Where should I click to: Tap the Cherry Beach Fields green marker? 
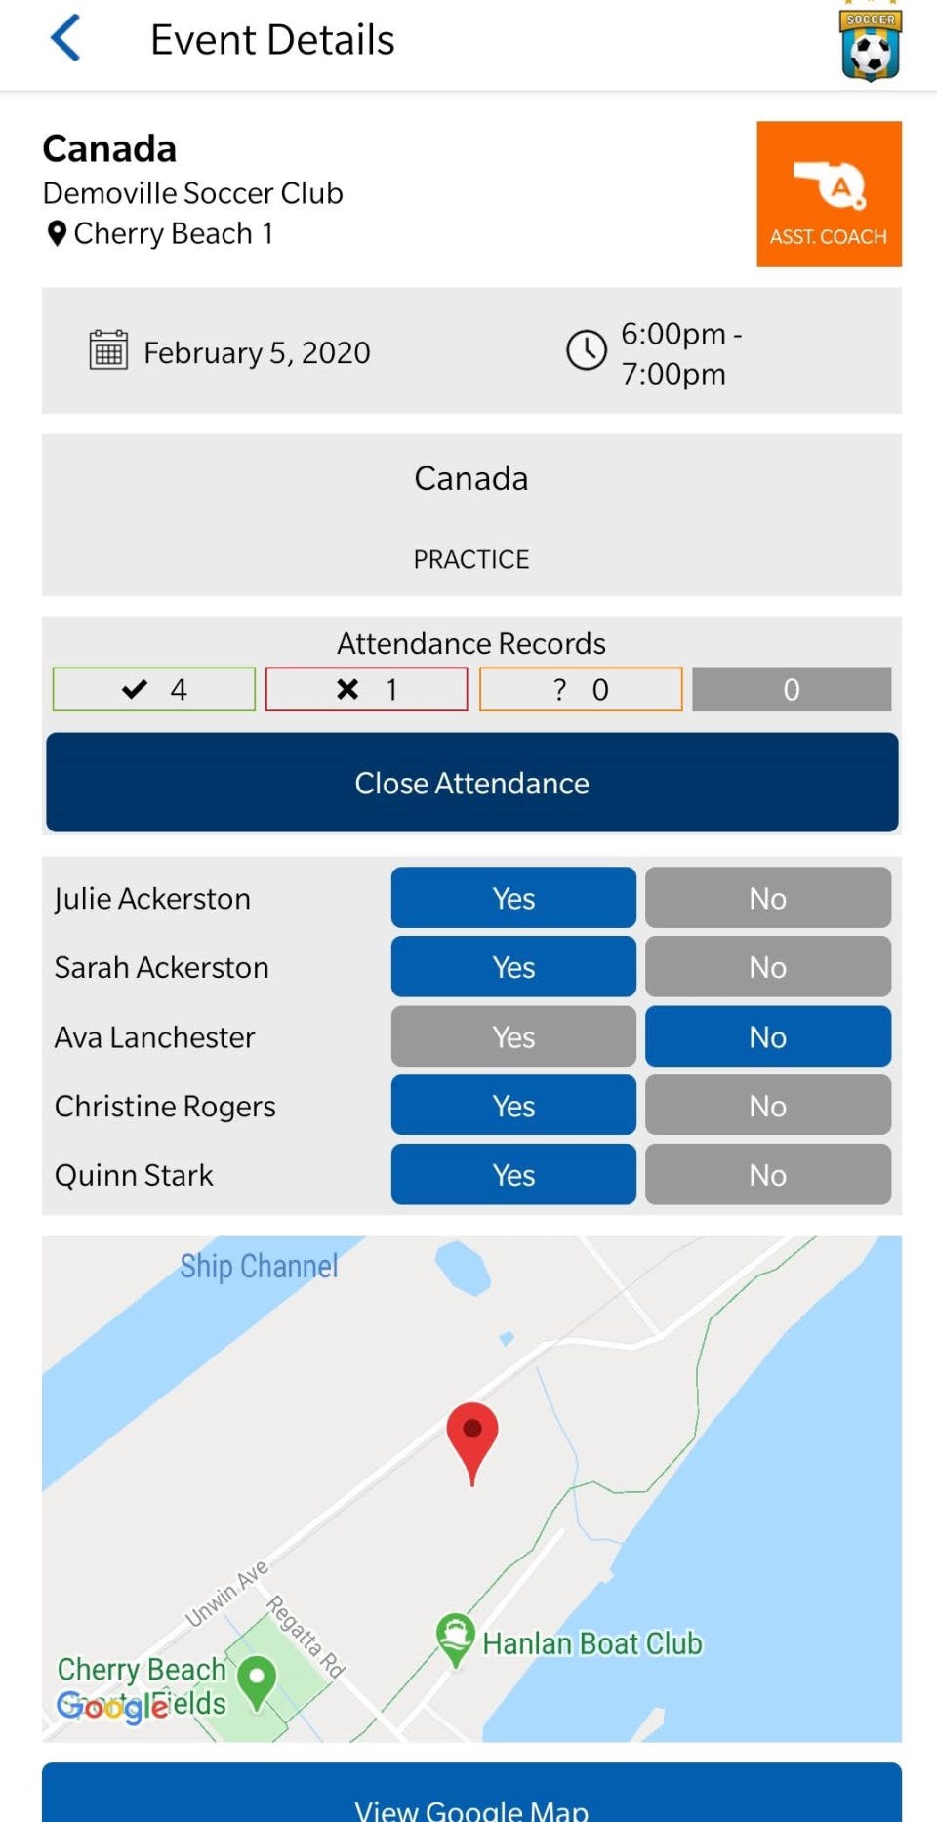tap(257, 1683)
